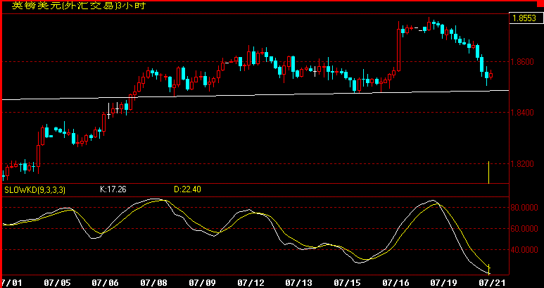Click the tall red breakout candle on 07/16
544x288 pixels.
pyautogui.click(x=398, y=49)
